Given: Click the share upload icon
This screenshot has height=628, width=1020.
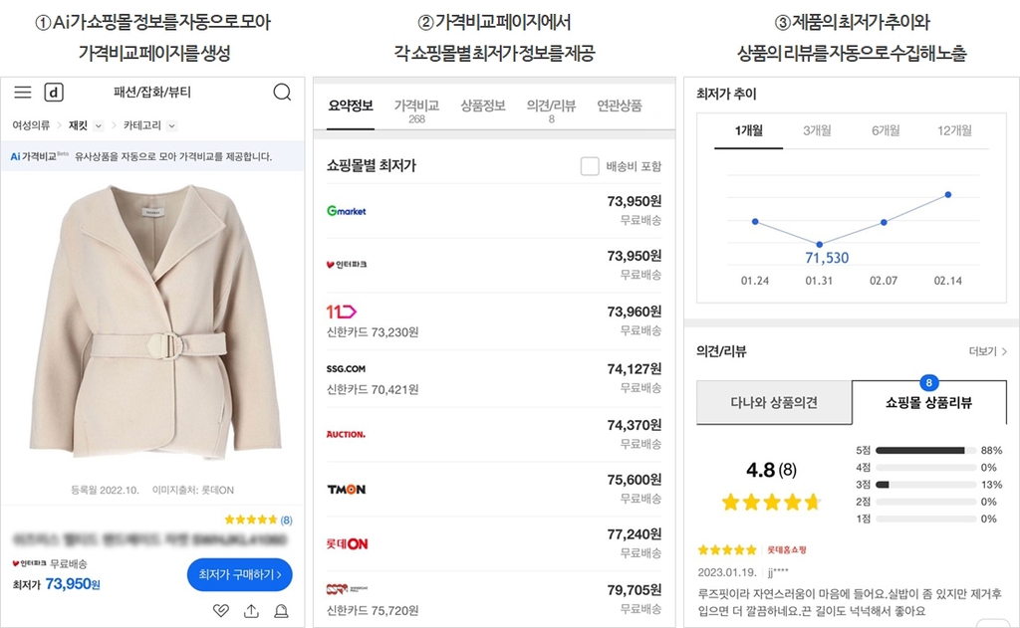Looking at the screenshot, I should 251,610.
